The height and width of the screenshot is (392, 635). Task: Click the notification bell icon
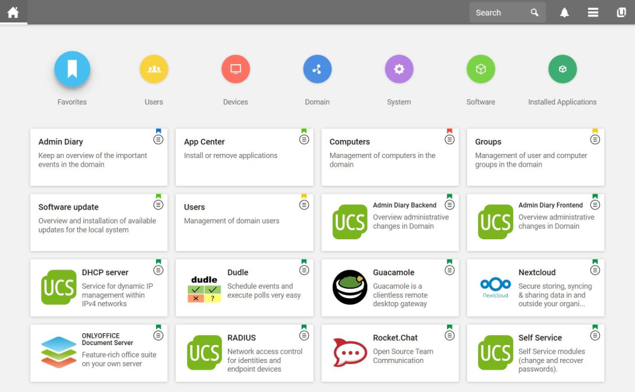point(564,12)
